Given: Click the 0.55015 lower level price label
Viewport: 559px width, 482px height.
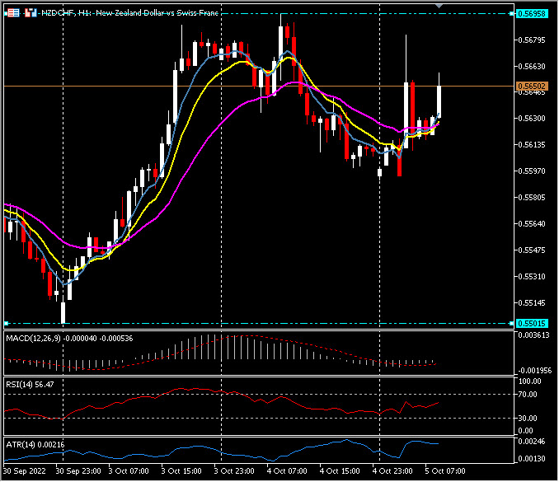Looking at the screenshot, I should point(534,323).
